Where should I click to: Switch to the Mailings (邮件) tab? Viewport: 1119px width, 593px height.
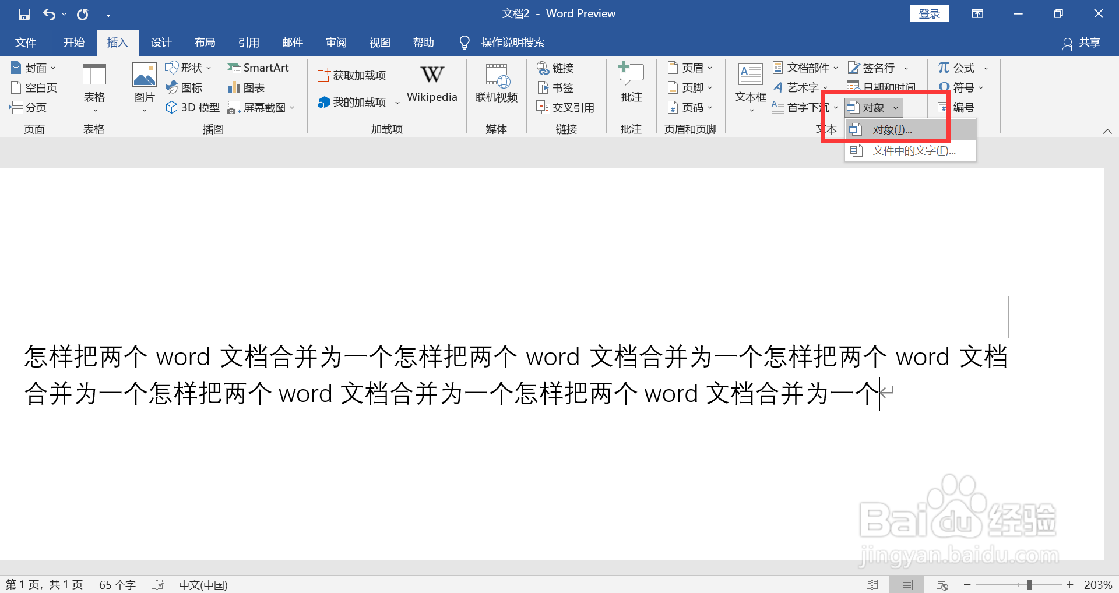(x=293, y=43)
